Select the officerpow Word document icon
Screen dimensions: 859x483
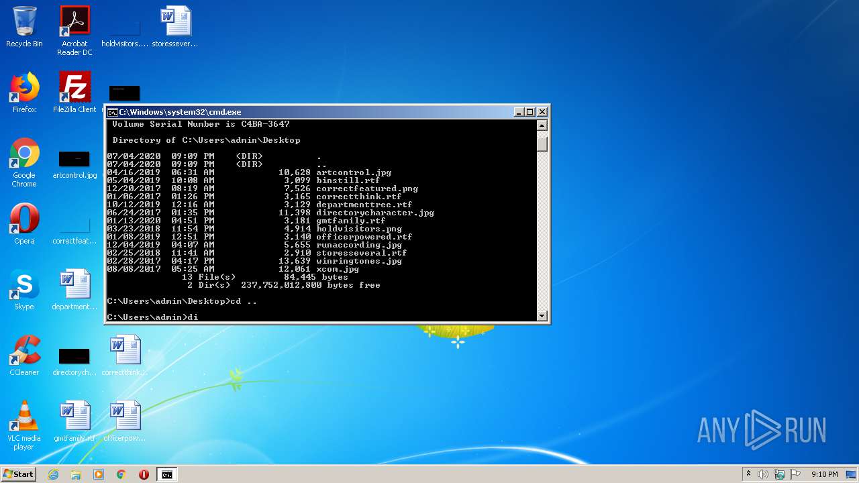coord(125,421)
